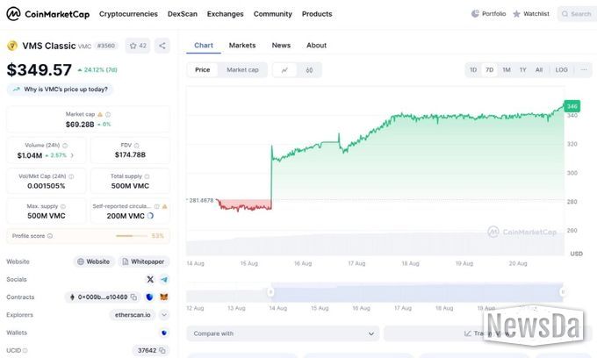597x358 pixels.
Task: Open the DexScan menu
Action: tap(183, 14)
